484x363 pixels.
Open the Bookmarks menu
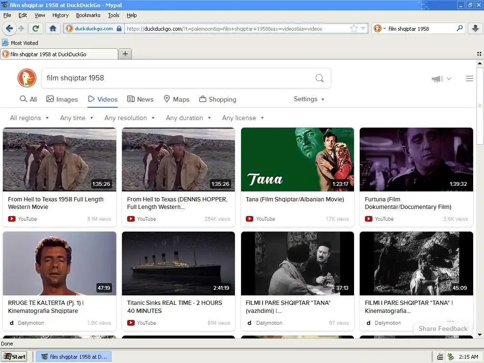click(88, 15)
